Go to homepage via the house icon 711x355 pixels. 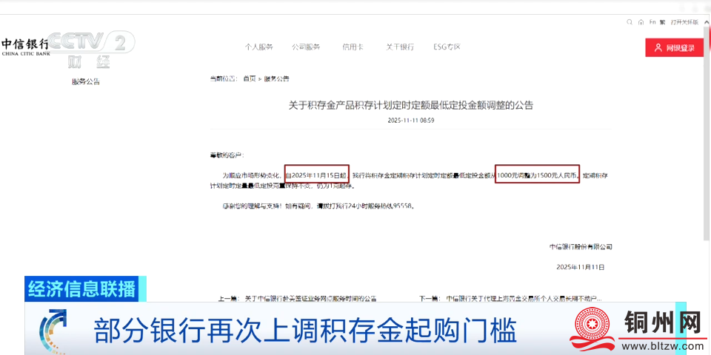(x=641, y=21)
